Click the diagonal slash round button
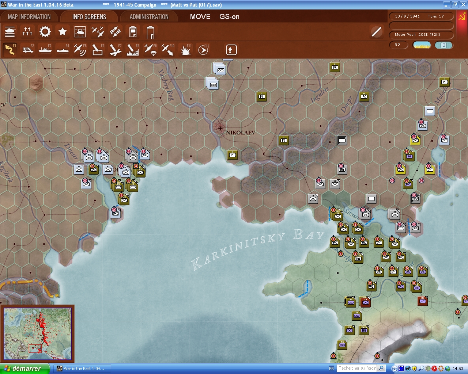468x374 pixels. 376,32
